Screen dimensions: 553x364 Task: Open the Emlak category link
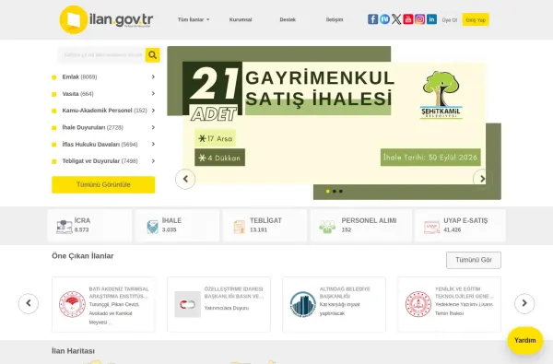coord(79,76)
